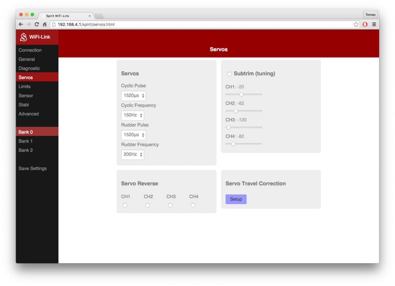Check the CH4 Servo Reverse box
The height and width of the screenshot is (286, 395).
[193, 205]
